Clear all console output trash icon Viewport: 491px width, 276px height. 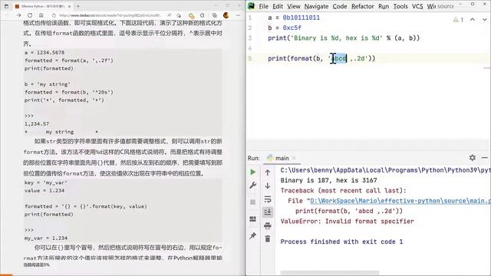pos(268,239)
